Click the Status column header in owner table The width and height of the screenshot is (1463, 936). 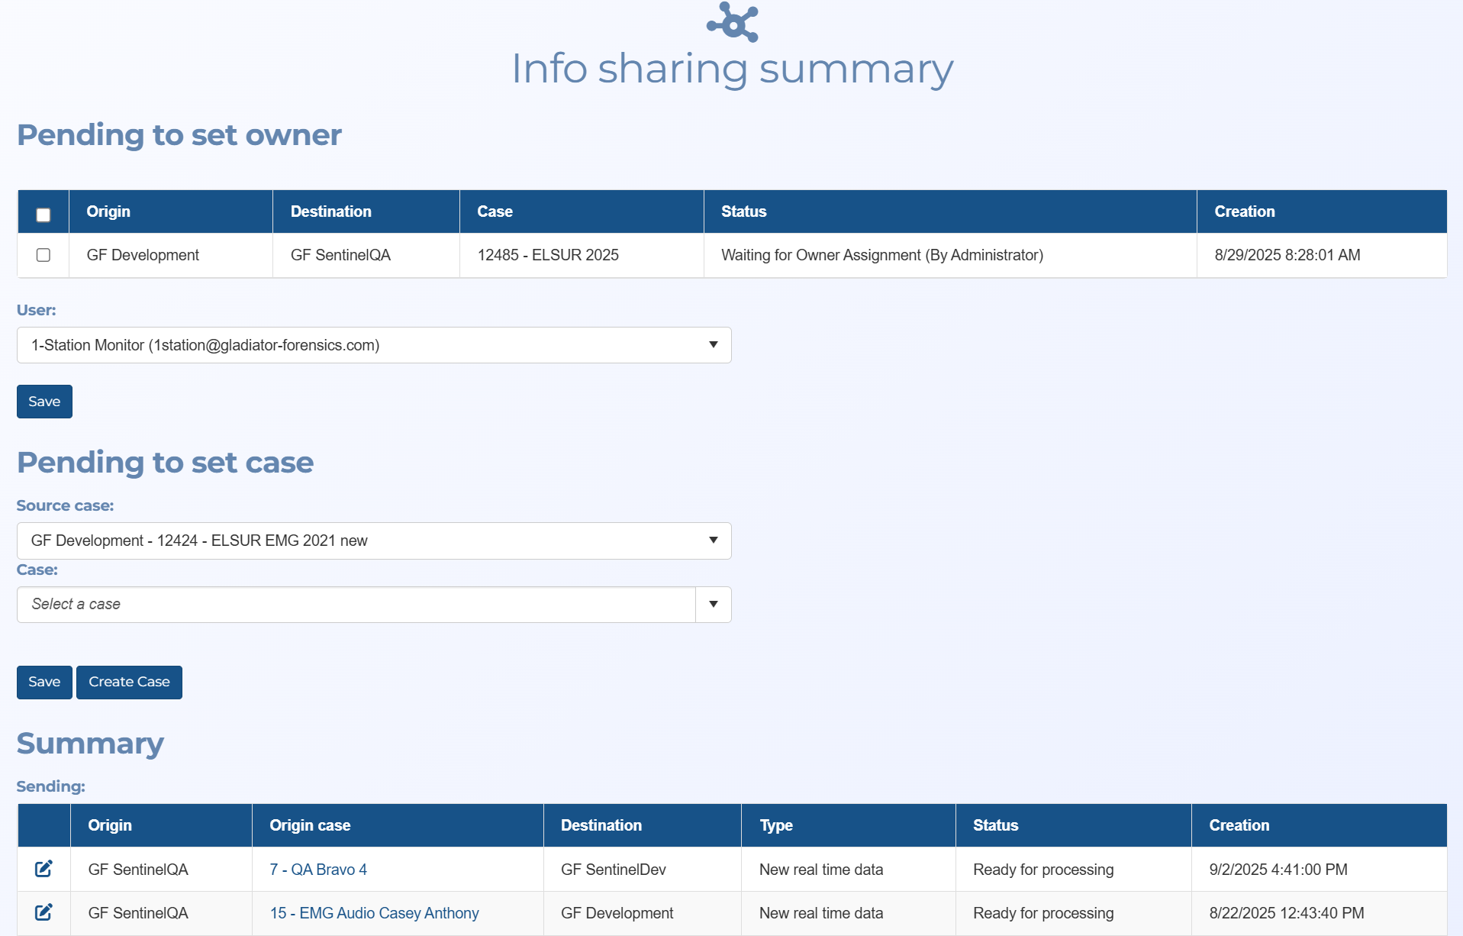(x=743, y=211)
